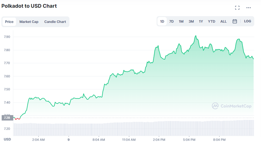
Task: Click the 8:04 AM time axis label
Action: click(99, 140)
